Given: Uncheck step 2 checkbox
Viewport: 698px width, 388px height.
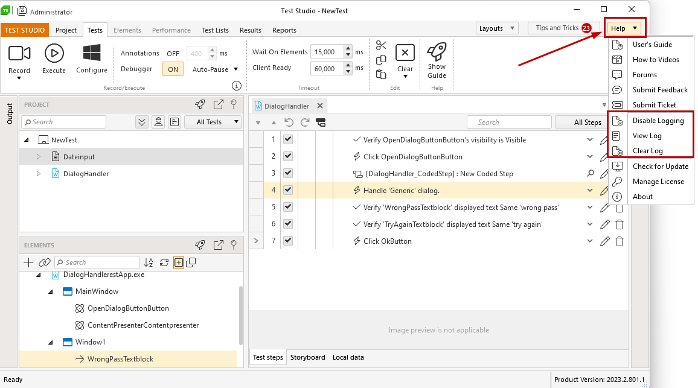Looking at the screenshot, I should [288, 156].
